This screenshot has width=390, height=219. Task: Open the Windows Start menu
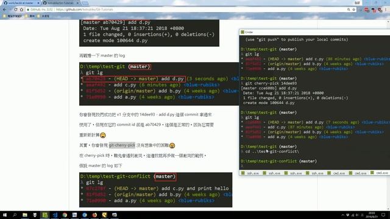tap(4, 215)
